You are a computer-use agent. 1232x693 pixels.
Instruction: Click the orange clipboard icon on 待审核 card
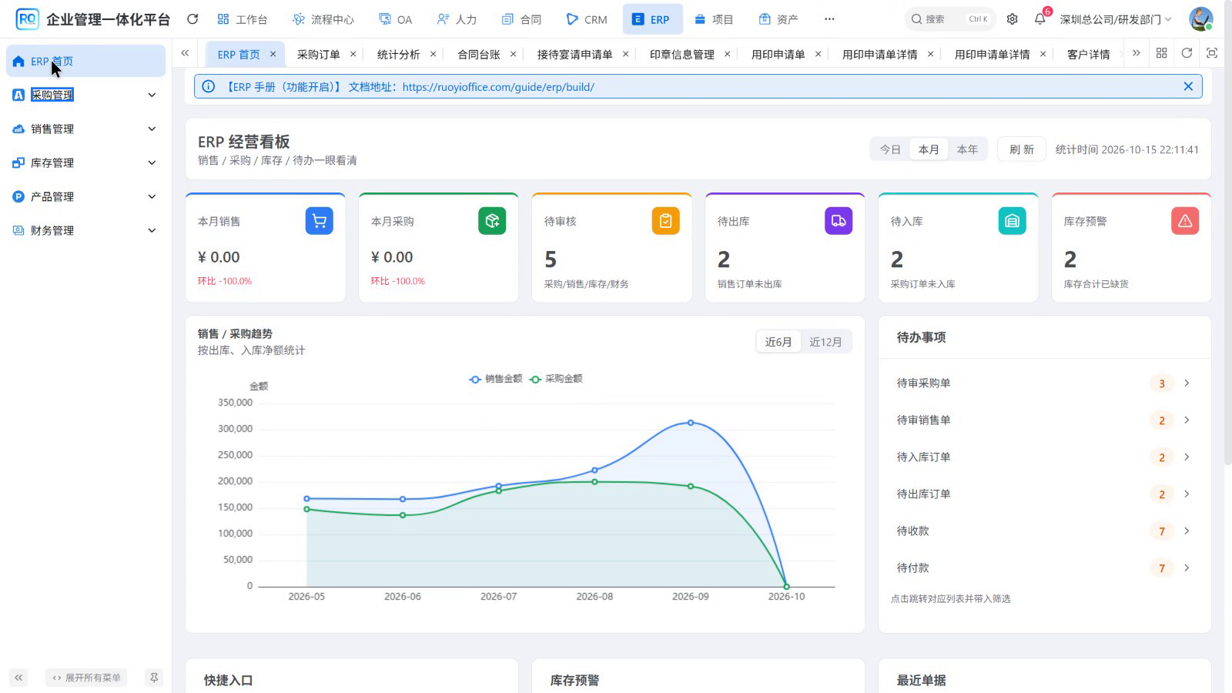point(665,221)
